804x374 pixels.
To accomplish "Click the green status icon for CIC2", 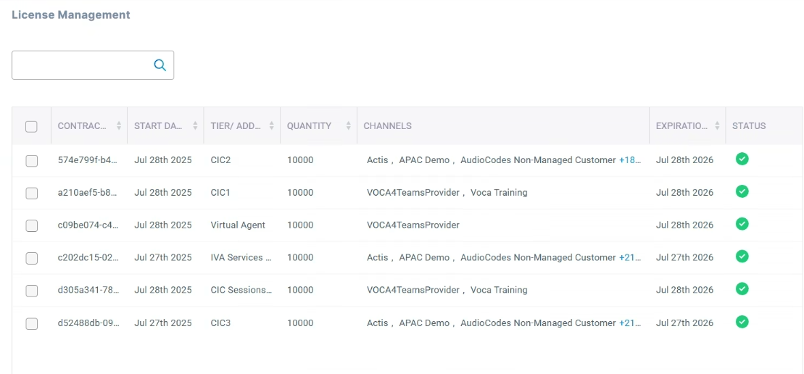I will pyautogui.click(x=742, y=159).
